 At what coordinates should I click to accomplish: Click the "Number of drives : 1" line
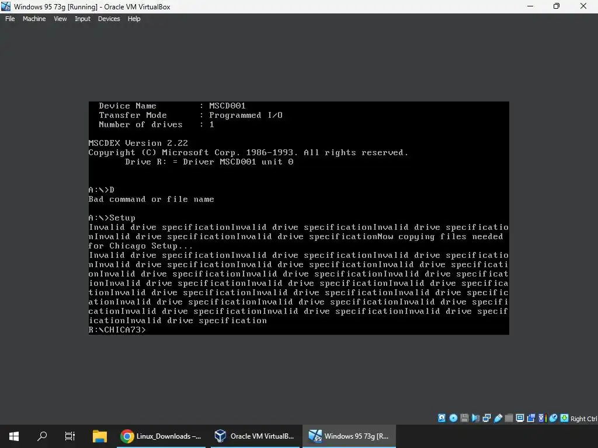click(157, 125)
